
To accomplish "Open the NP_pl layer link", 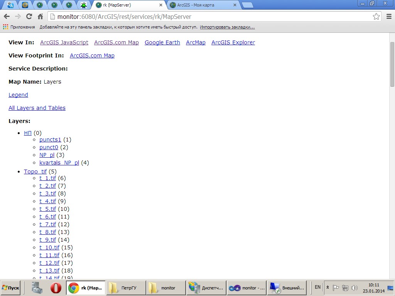I will click(x=47, y=155).
